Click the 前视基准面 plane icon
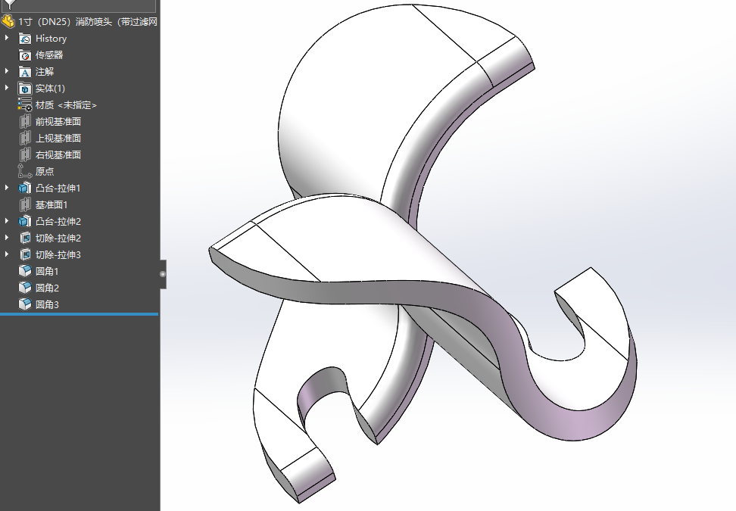The image size is (736, 511). coord(25,122)
